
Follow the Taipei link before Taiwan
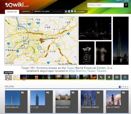coord(91,71)
